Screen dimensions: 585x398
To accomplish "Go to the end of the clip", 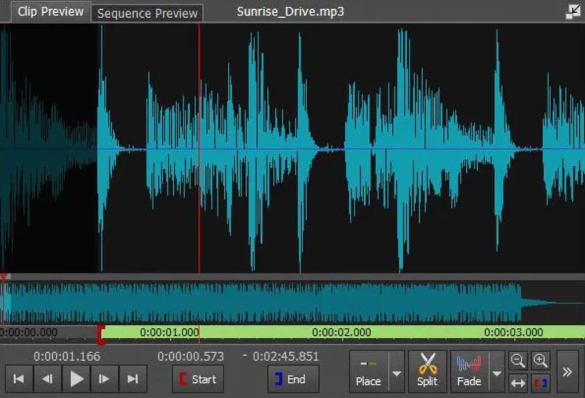I will tap(132, 379).
